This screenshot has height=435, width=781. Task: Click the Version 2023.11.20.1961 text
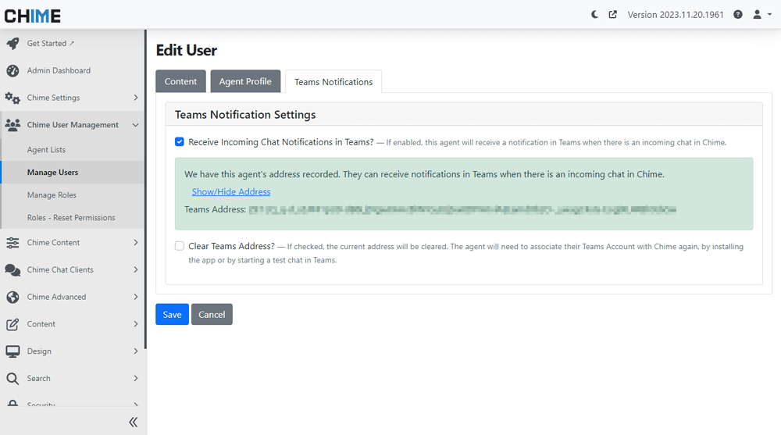(676, 15)
